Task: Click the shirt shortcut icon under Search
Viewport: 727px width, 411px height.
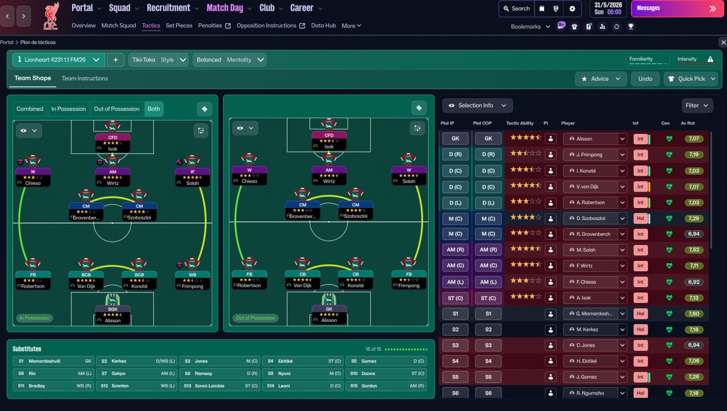Action: pyautogui.click(x=575, y=26)
